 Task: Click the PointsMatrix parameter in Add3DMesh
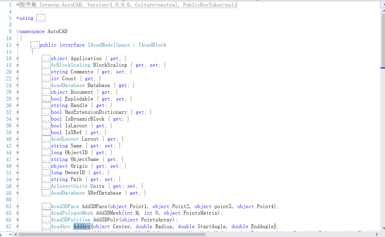point(200,213)
